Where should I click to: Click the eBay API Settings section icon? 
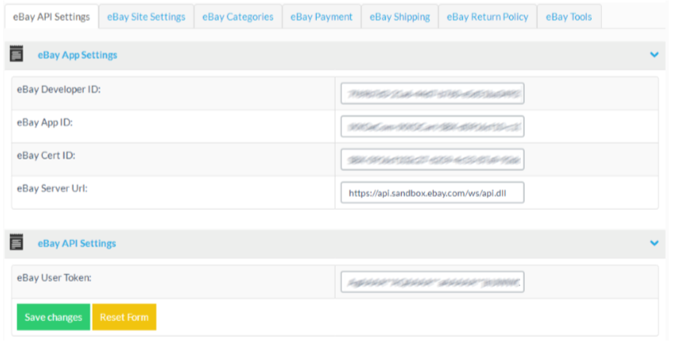pos(16,243)
